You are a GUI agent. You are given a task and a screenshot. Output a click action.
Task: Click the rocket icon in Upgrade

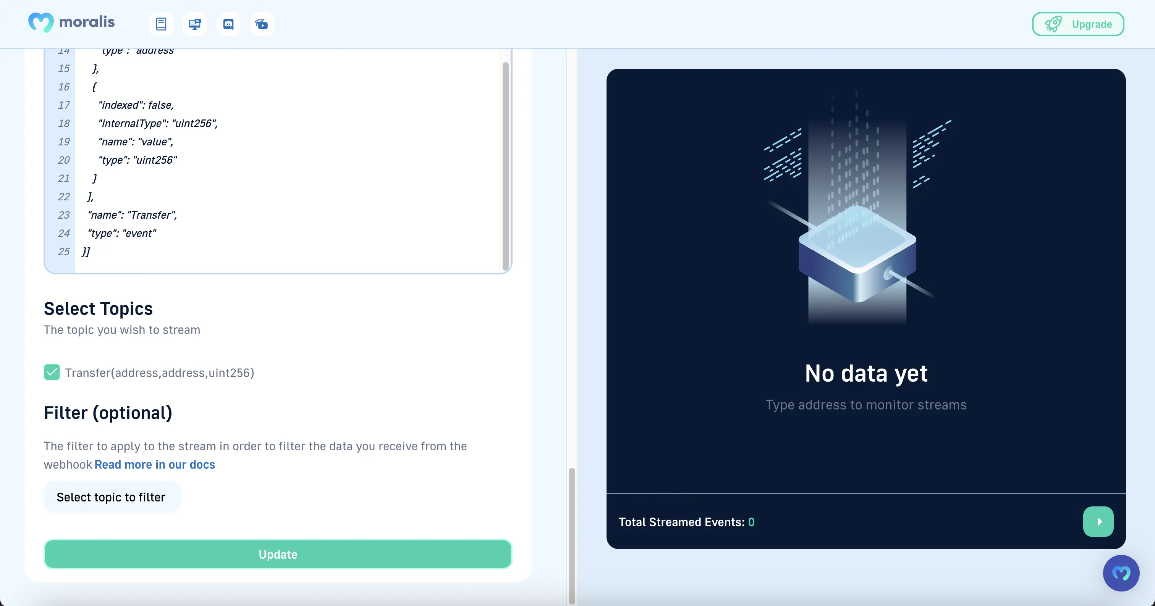(1053, 24)
